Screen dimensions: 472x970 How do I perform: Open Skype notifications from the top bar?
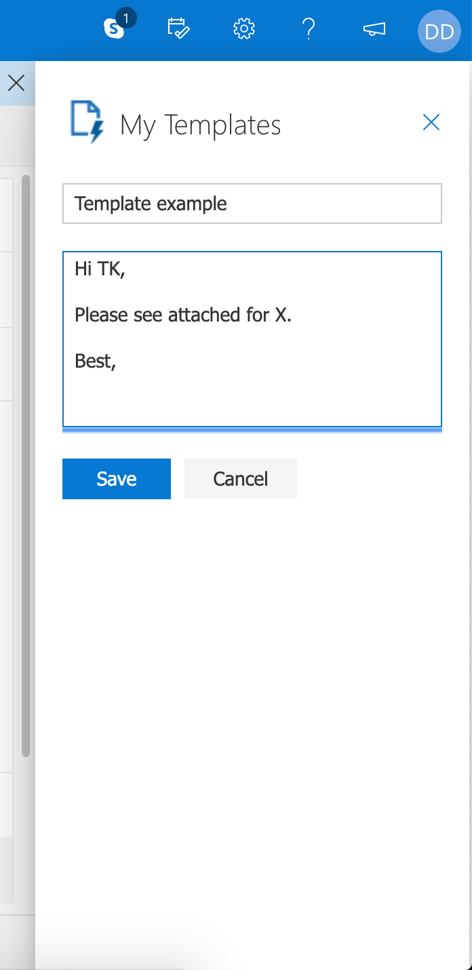pyautogui.click(x=113, y=30)
